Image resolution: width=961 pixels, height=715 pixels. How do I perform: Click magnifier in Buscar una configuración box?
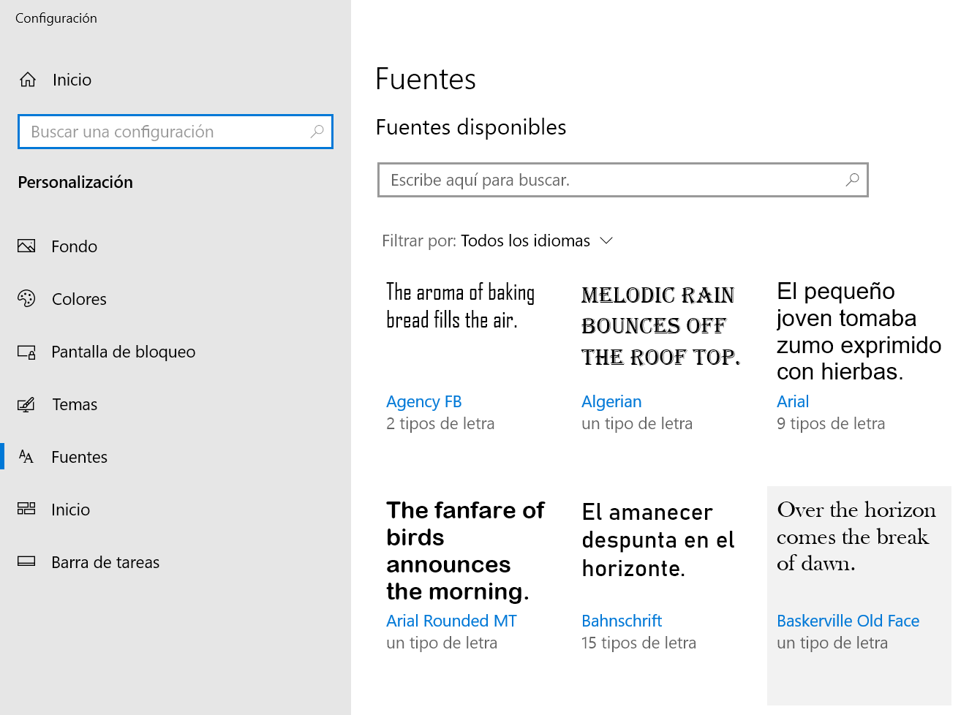pyautogui.click(x=317, y=132)
